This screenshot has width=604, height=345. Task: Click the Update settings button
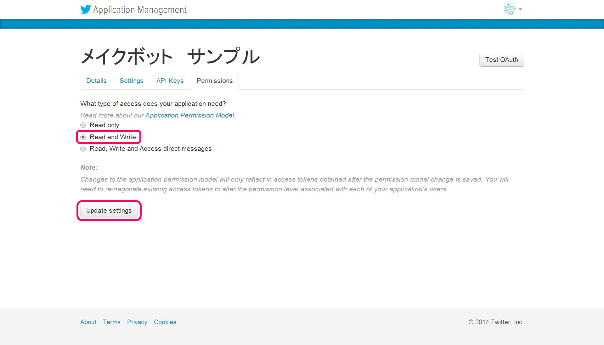[x=109, y=211]
